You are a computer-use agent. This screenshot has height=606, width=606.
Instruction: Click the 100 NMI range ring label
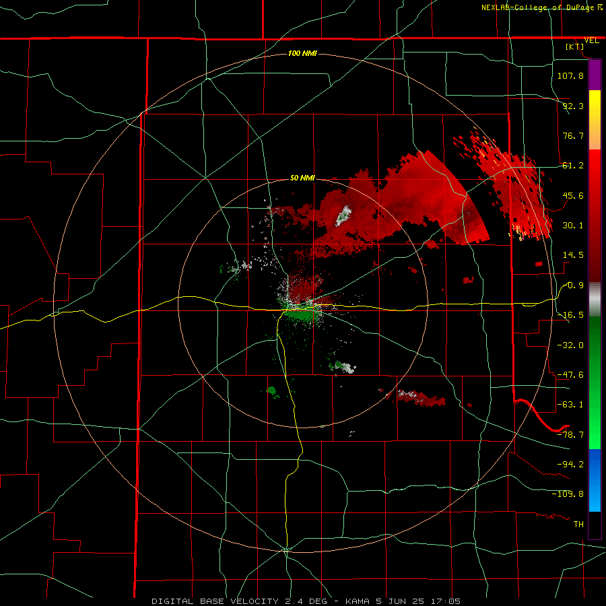[x=302, y=53]
